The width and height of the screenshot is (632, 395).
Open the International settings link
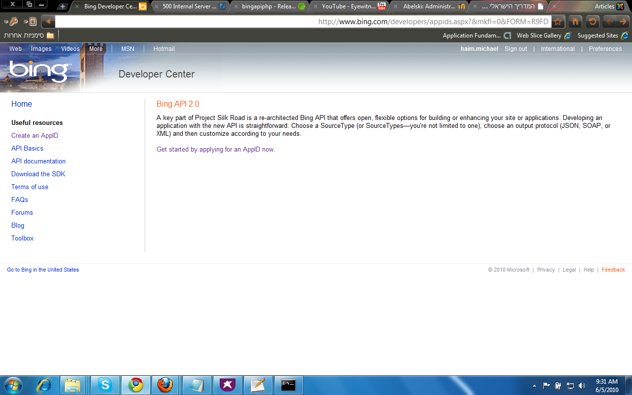click(557, 49)
